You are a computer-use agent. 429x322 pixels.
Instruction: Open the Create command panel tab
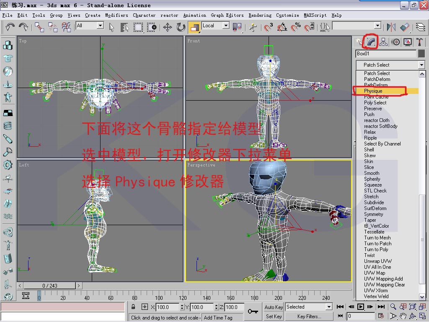359,42
